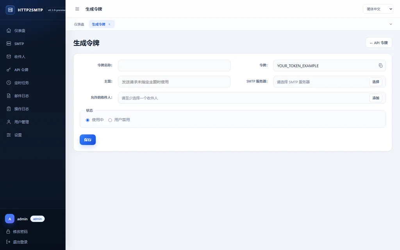Click the 用户管理 person icon

click(9, 122)
